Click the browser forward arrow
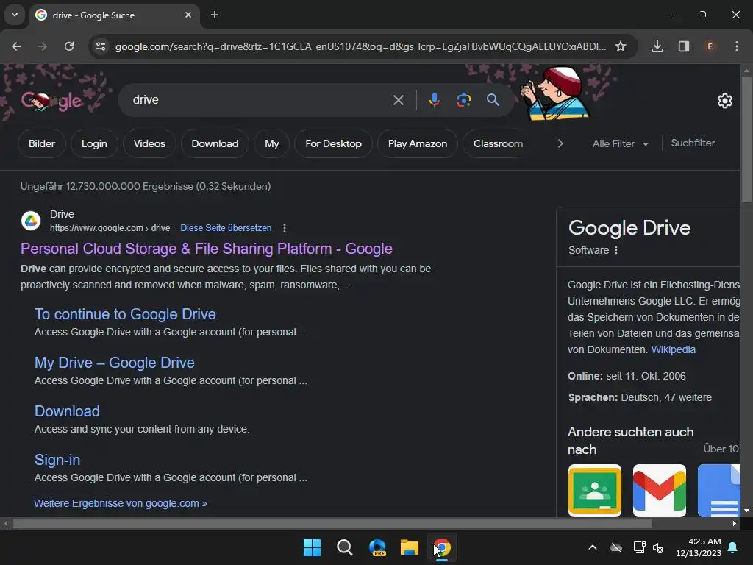753x565 pixels. [x=43, y=46]
